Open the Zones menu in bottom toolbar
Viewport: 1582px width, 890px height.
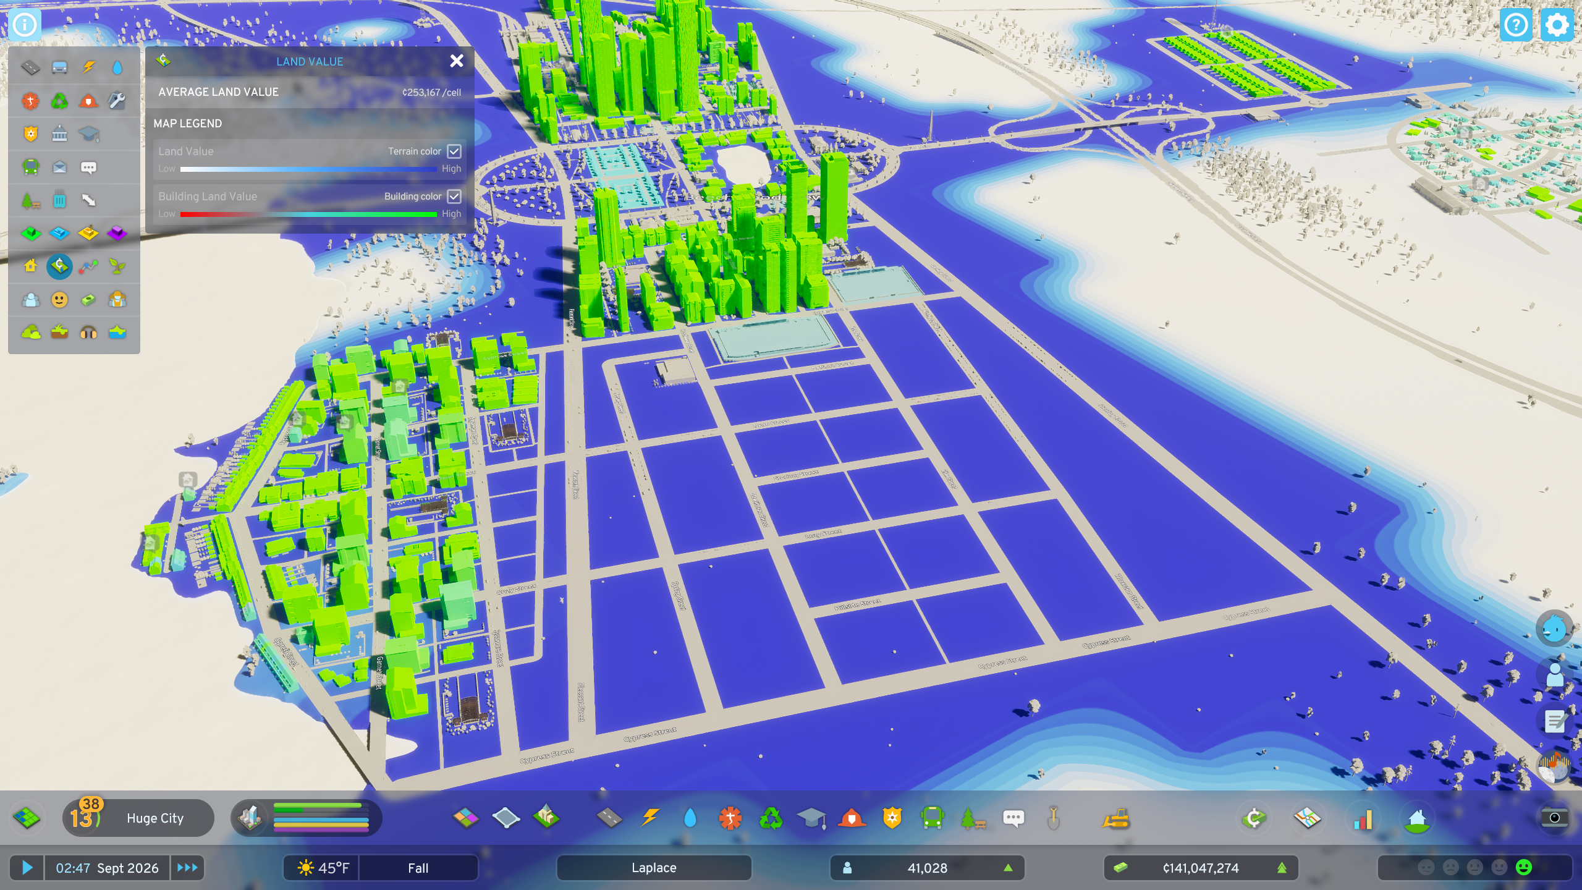tap(465, 818)
